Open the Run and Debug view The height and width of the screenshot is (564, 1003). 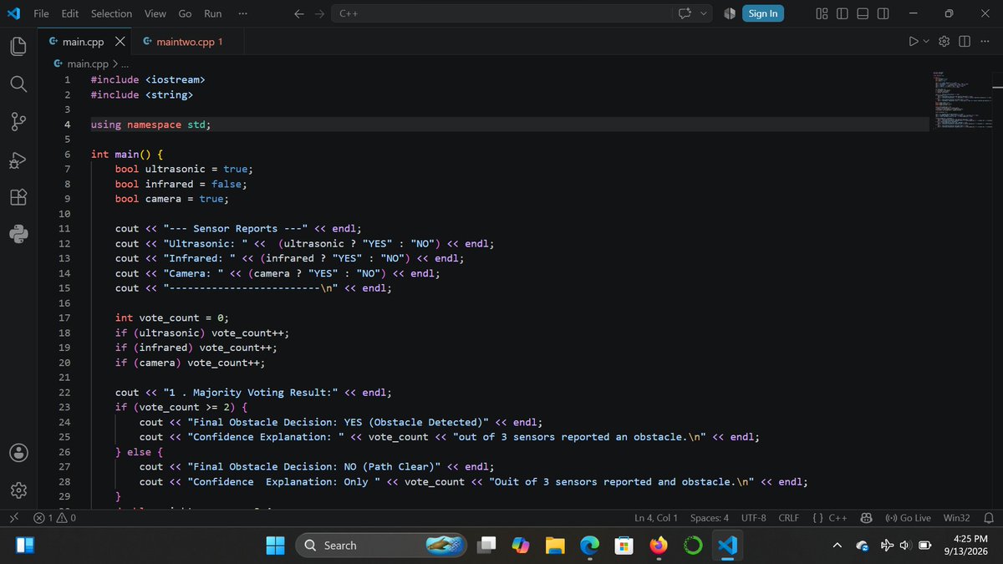[x=18, y=160]
